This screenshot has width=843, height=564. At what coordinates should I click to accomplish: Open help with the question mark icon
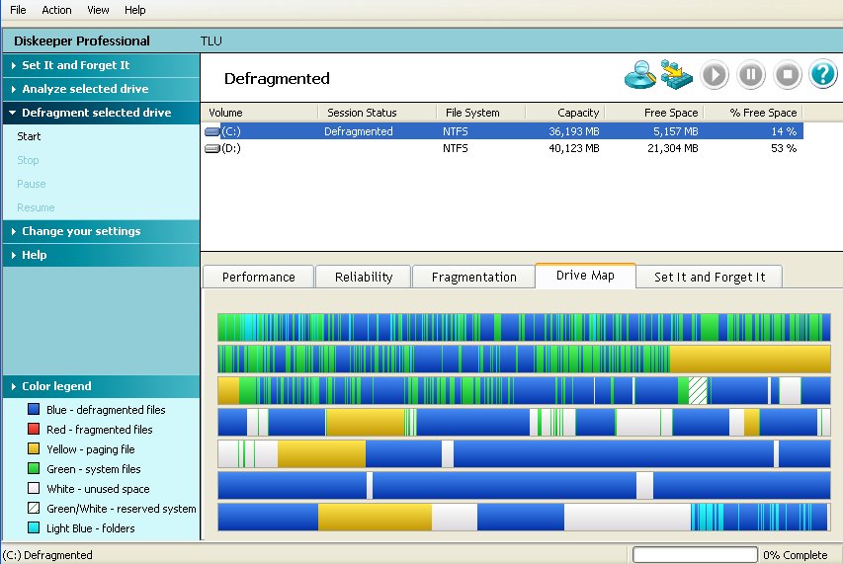[x=822, y=75]
